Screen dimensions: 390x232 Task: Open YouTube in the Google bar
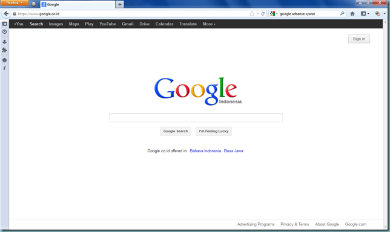[x=108, y=24]
